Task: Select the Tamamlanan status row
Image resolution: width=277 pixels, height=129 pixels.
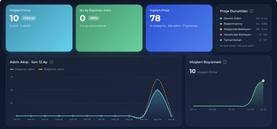Action: tap(243, 40)
